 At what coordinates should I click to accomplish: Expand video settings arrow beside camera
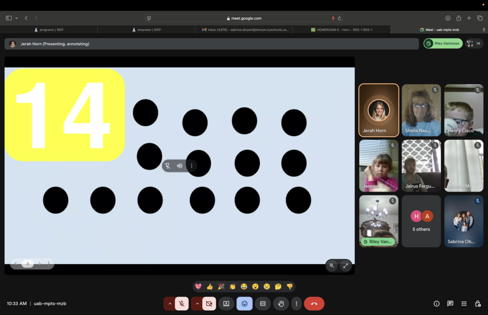pos(197,304)
